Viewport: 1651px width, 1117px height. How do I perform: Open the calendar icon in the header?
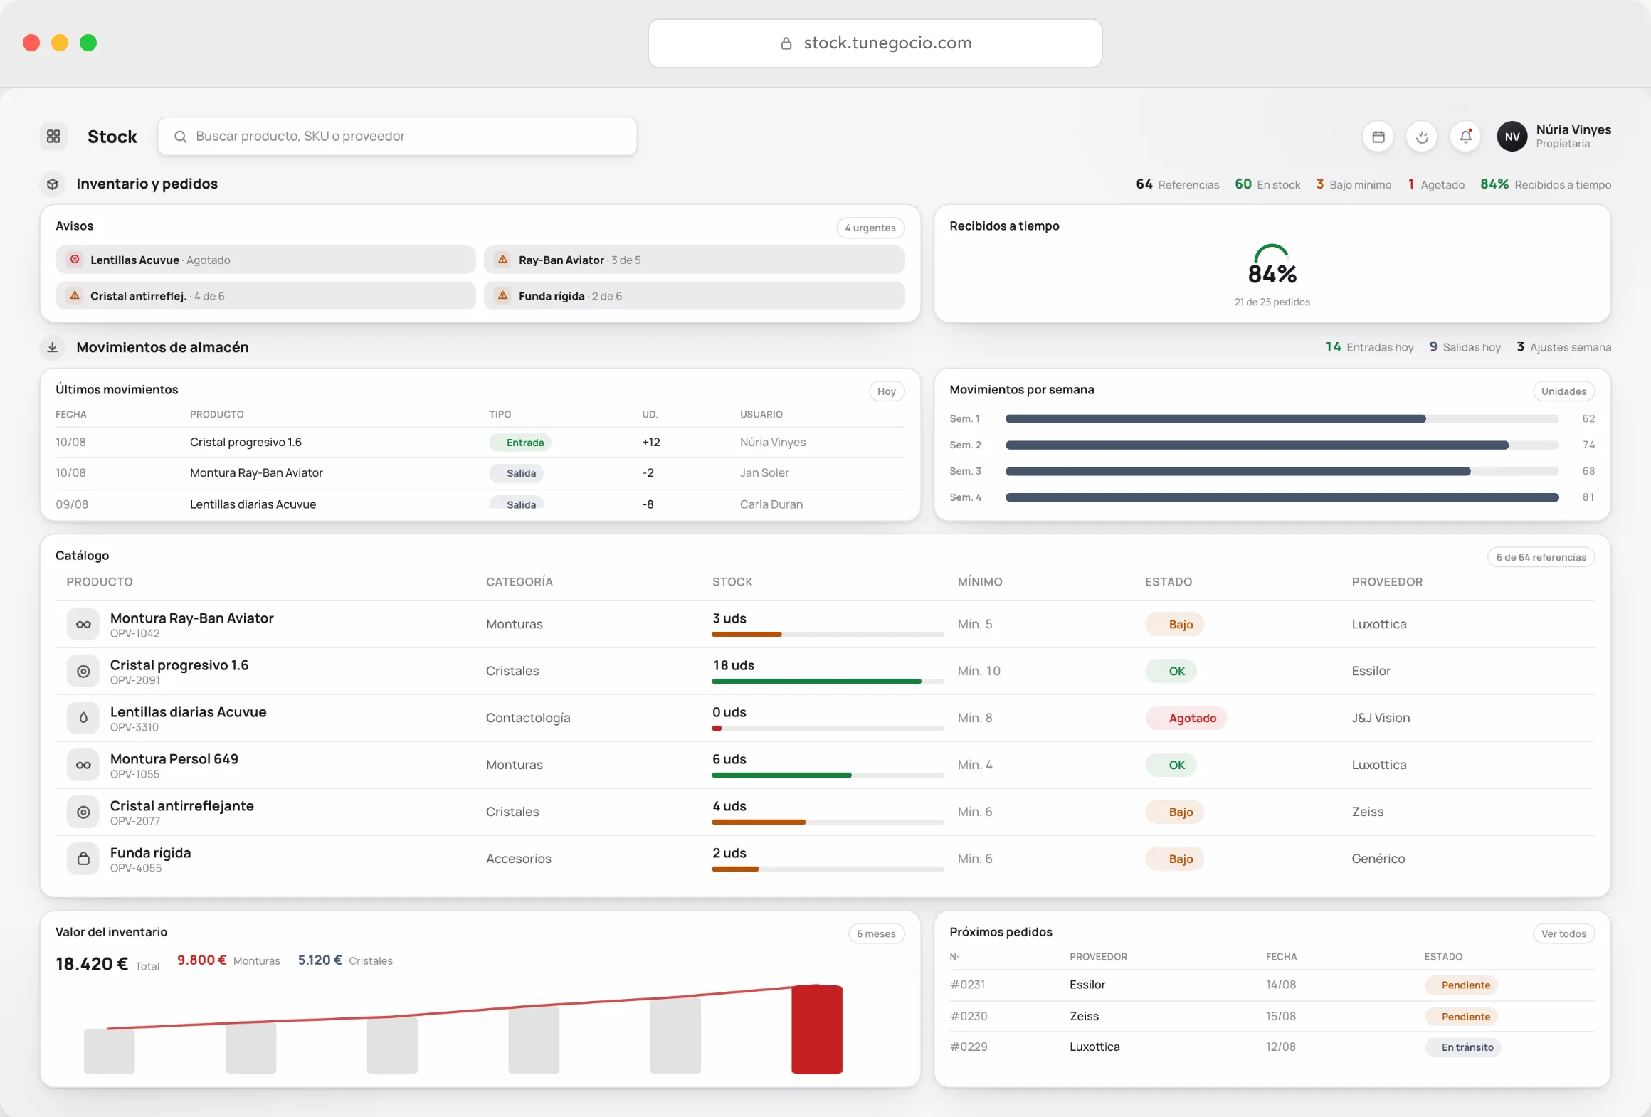(x=1378, y=137)
